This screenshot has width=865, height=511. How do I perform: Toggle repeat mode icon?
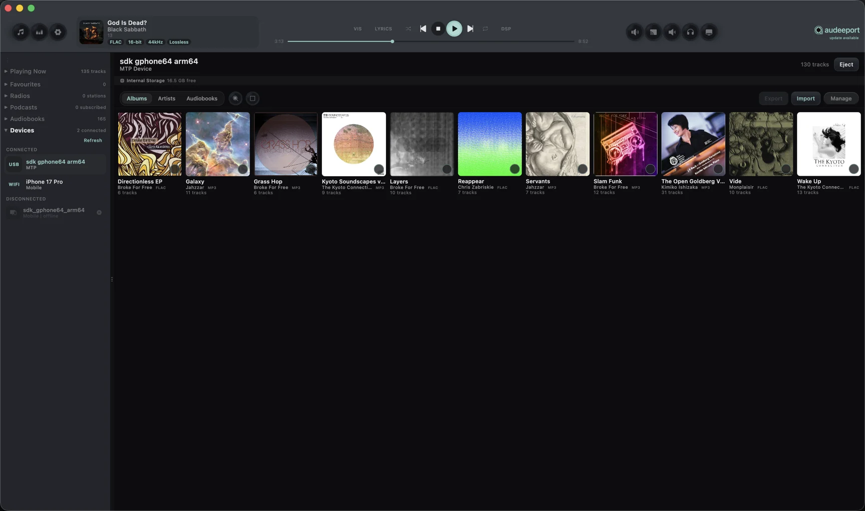(x=485, y=29)
